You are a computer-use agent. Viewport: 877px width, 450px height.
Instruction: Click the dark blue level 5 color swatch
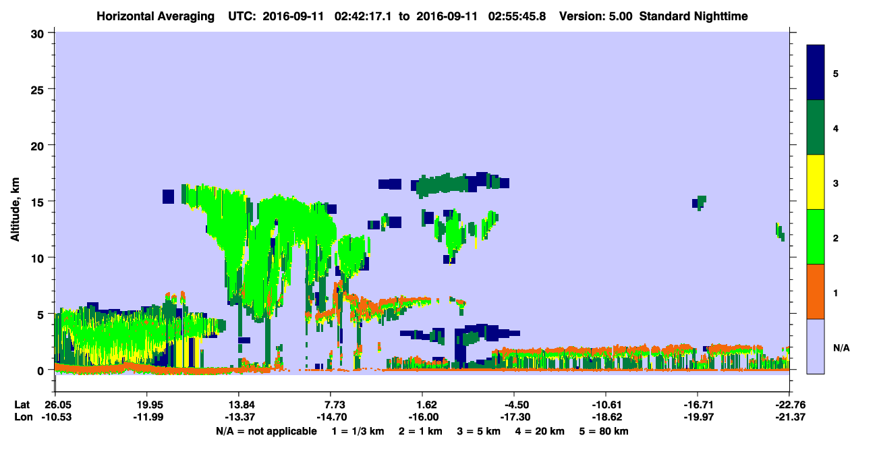pyautogui.click(x=816, y=72)
